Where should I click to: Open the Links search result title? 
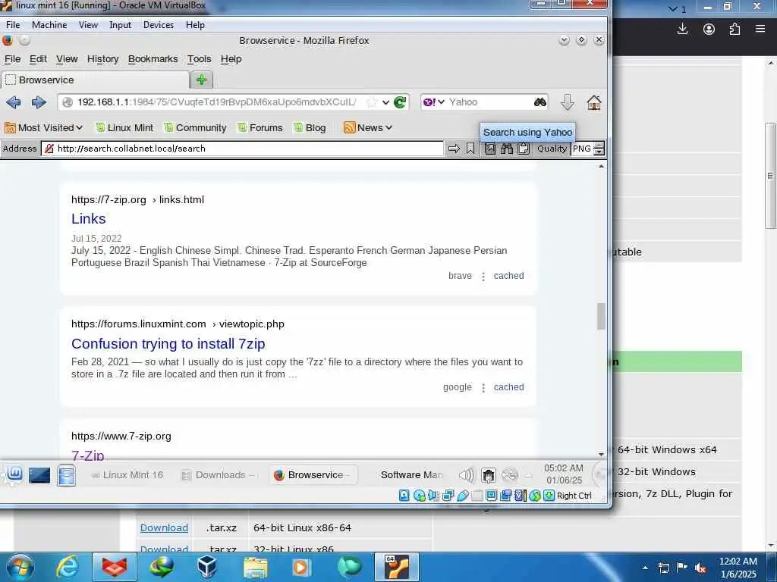pos(88,219)
